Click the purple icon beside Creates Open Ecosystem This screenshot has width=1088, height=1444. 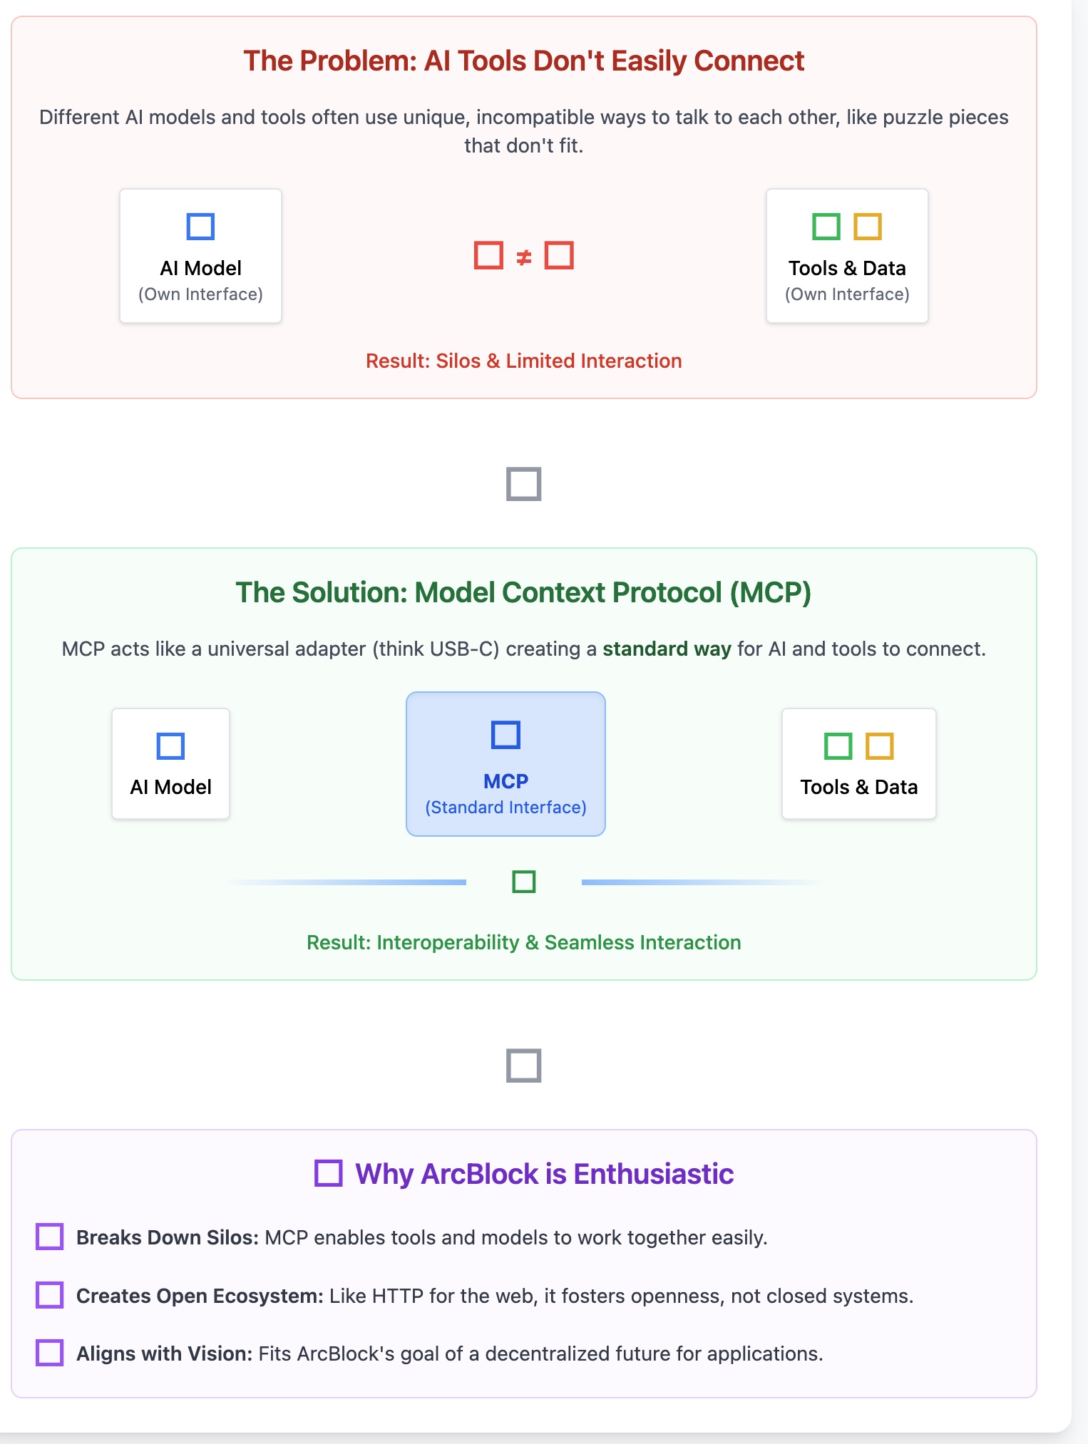pyautogui.click(x=50, y=1295)
